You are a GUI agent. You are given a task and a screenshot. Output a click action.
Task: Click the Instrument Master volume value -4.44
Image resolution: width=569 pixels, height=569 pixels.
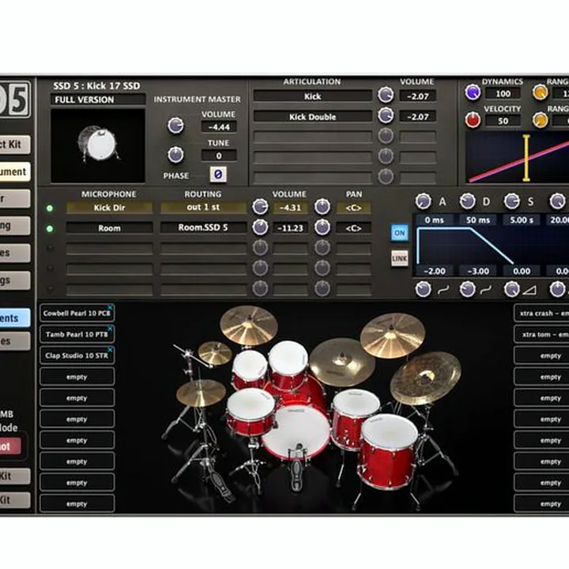pos(219,127)
